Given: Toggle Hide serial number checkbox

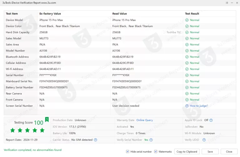Looking at the screenshot, I should [x=127, y=152].
